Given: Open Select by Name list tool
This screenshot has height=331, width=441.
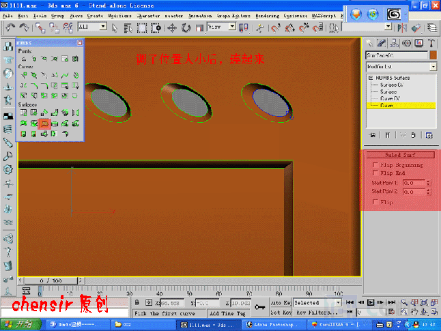Looking at the screenshot, I should click(128, 28).
